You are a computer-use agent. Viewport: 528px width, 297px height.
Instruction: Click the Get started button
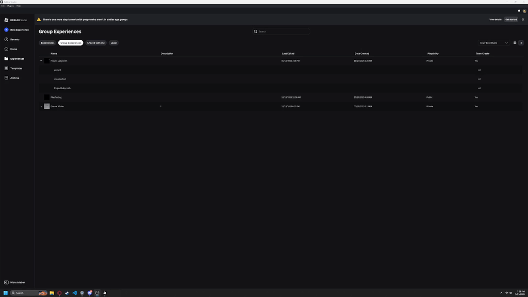pos(511,20)
